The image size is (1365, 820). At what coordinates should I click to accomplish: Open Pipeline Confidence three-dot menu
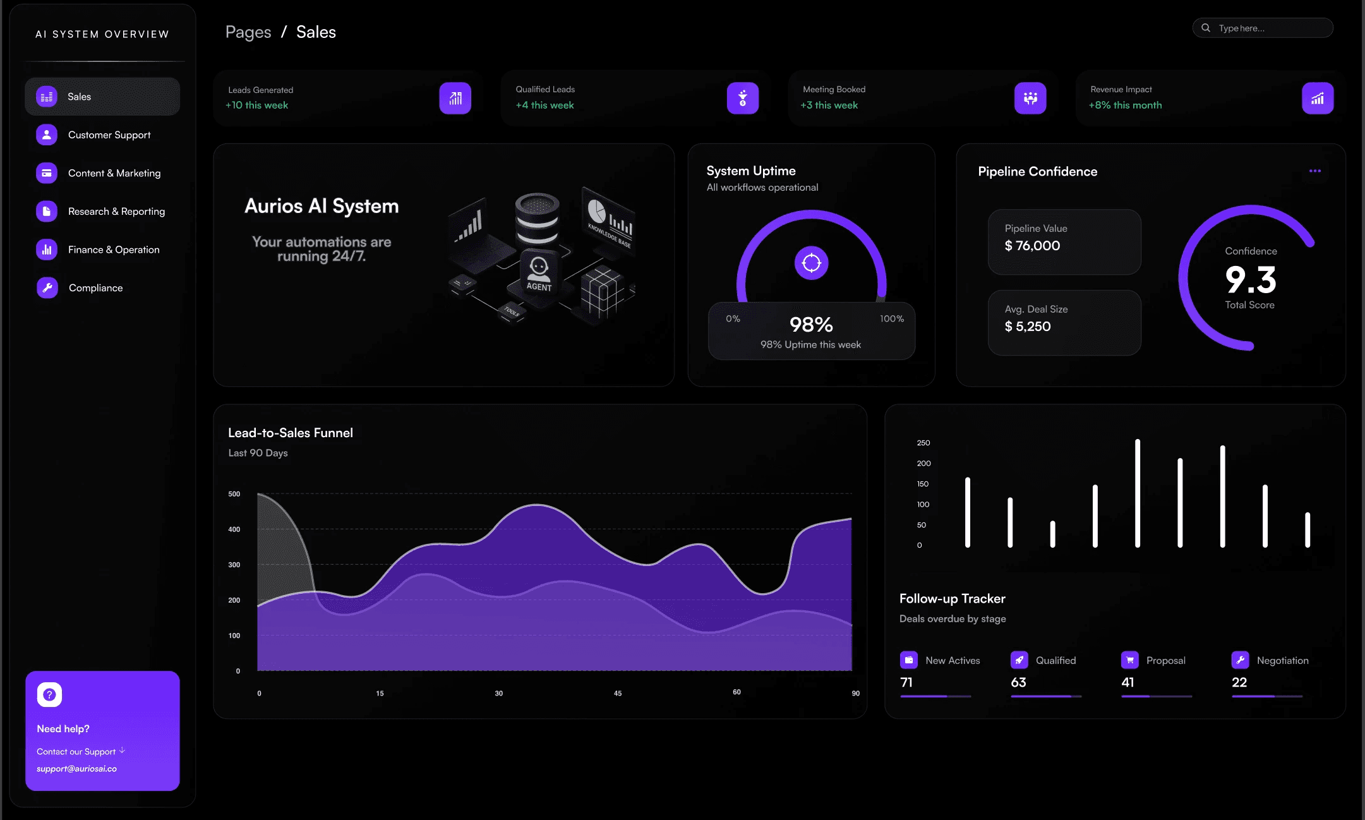tap(1314, 171)
